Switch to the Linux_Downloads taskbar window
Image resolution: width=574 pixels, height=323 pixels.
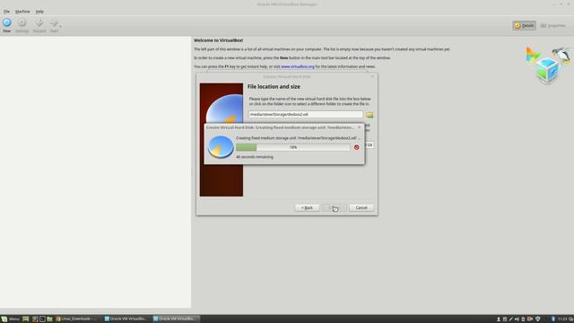78,319
